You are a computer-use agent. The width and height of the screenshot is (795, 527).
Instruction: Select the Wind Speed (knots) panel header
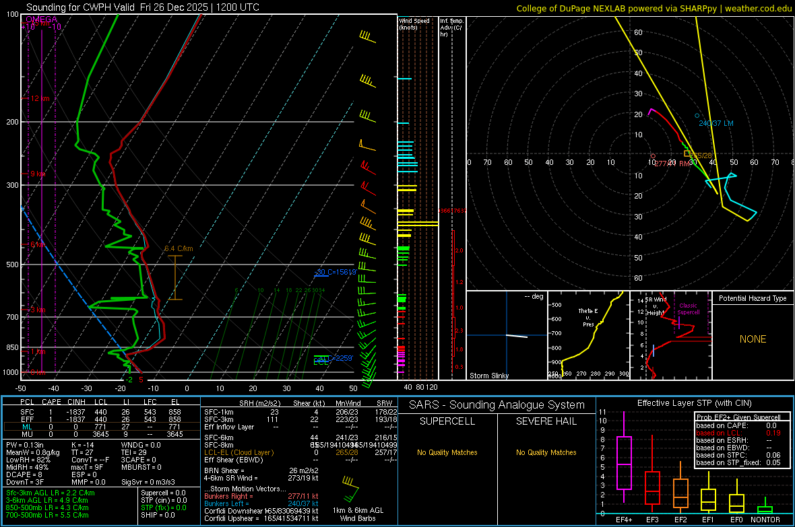[x=414, y=24]
